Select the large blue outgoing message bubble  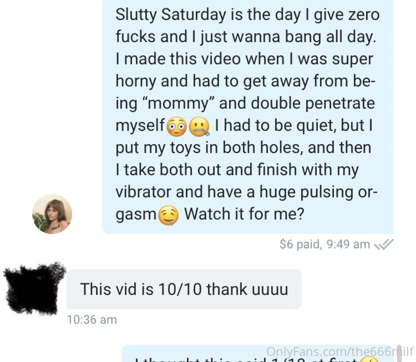(248, 117)
